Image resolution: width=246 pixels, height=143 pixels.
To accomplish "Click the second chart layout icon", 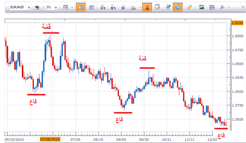I will [x=91, y=8].
